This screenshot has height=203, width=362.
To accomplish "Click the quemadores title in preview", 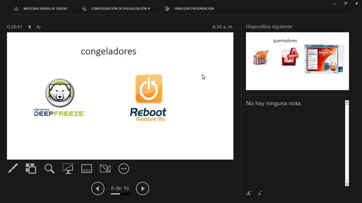I will (x=285, y=41).
